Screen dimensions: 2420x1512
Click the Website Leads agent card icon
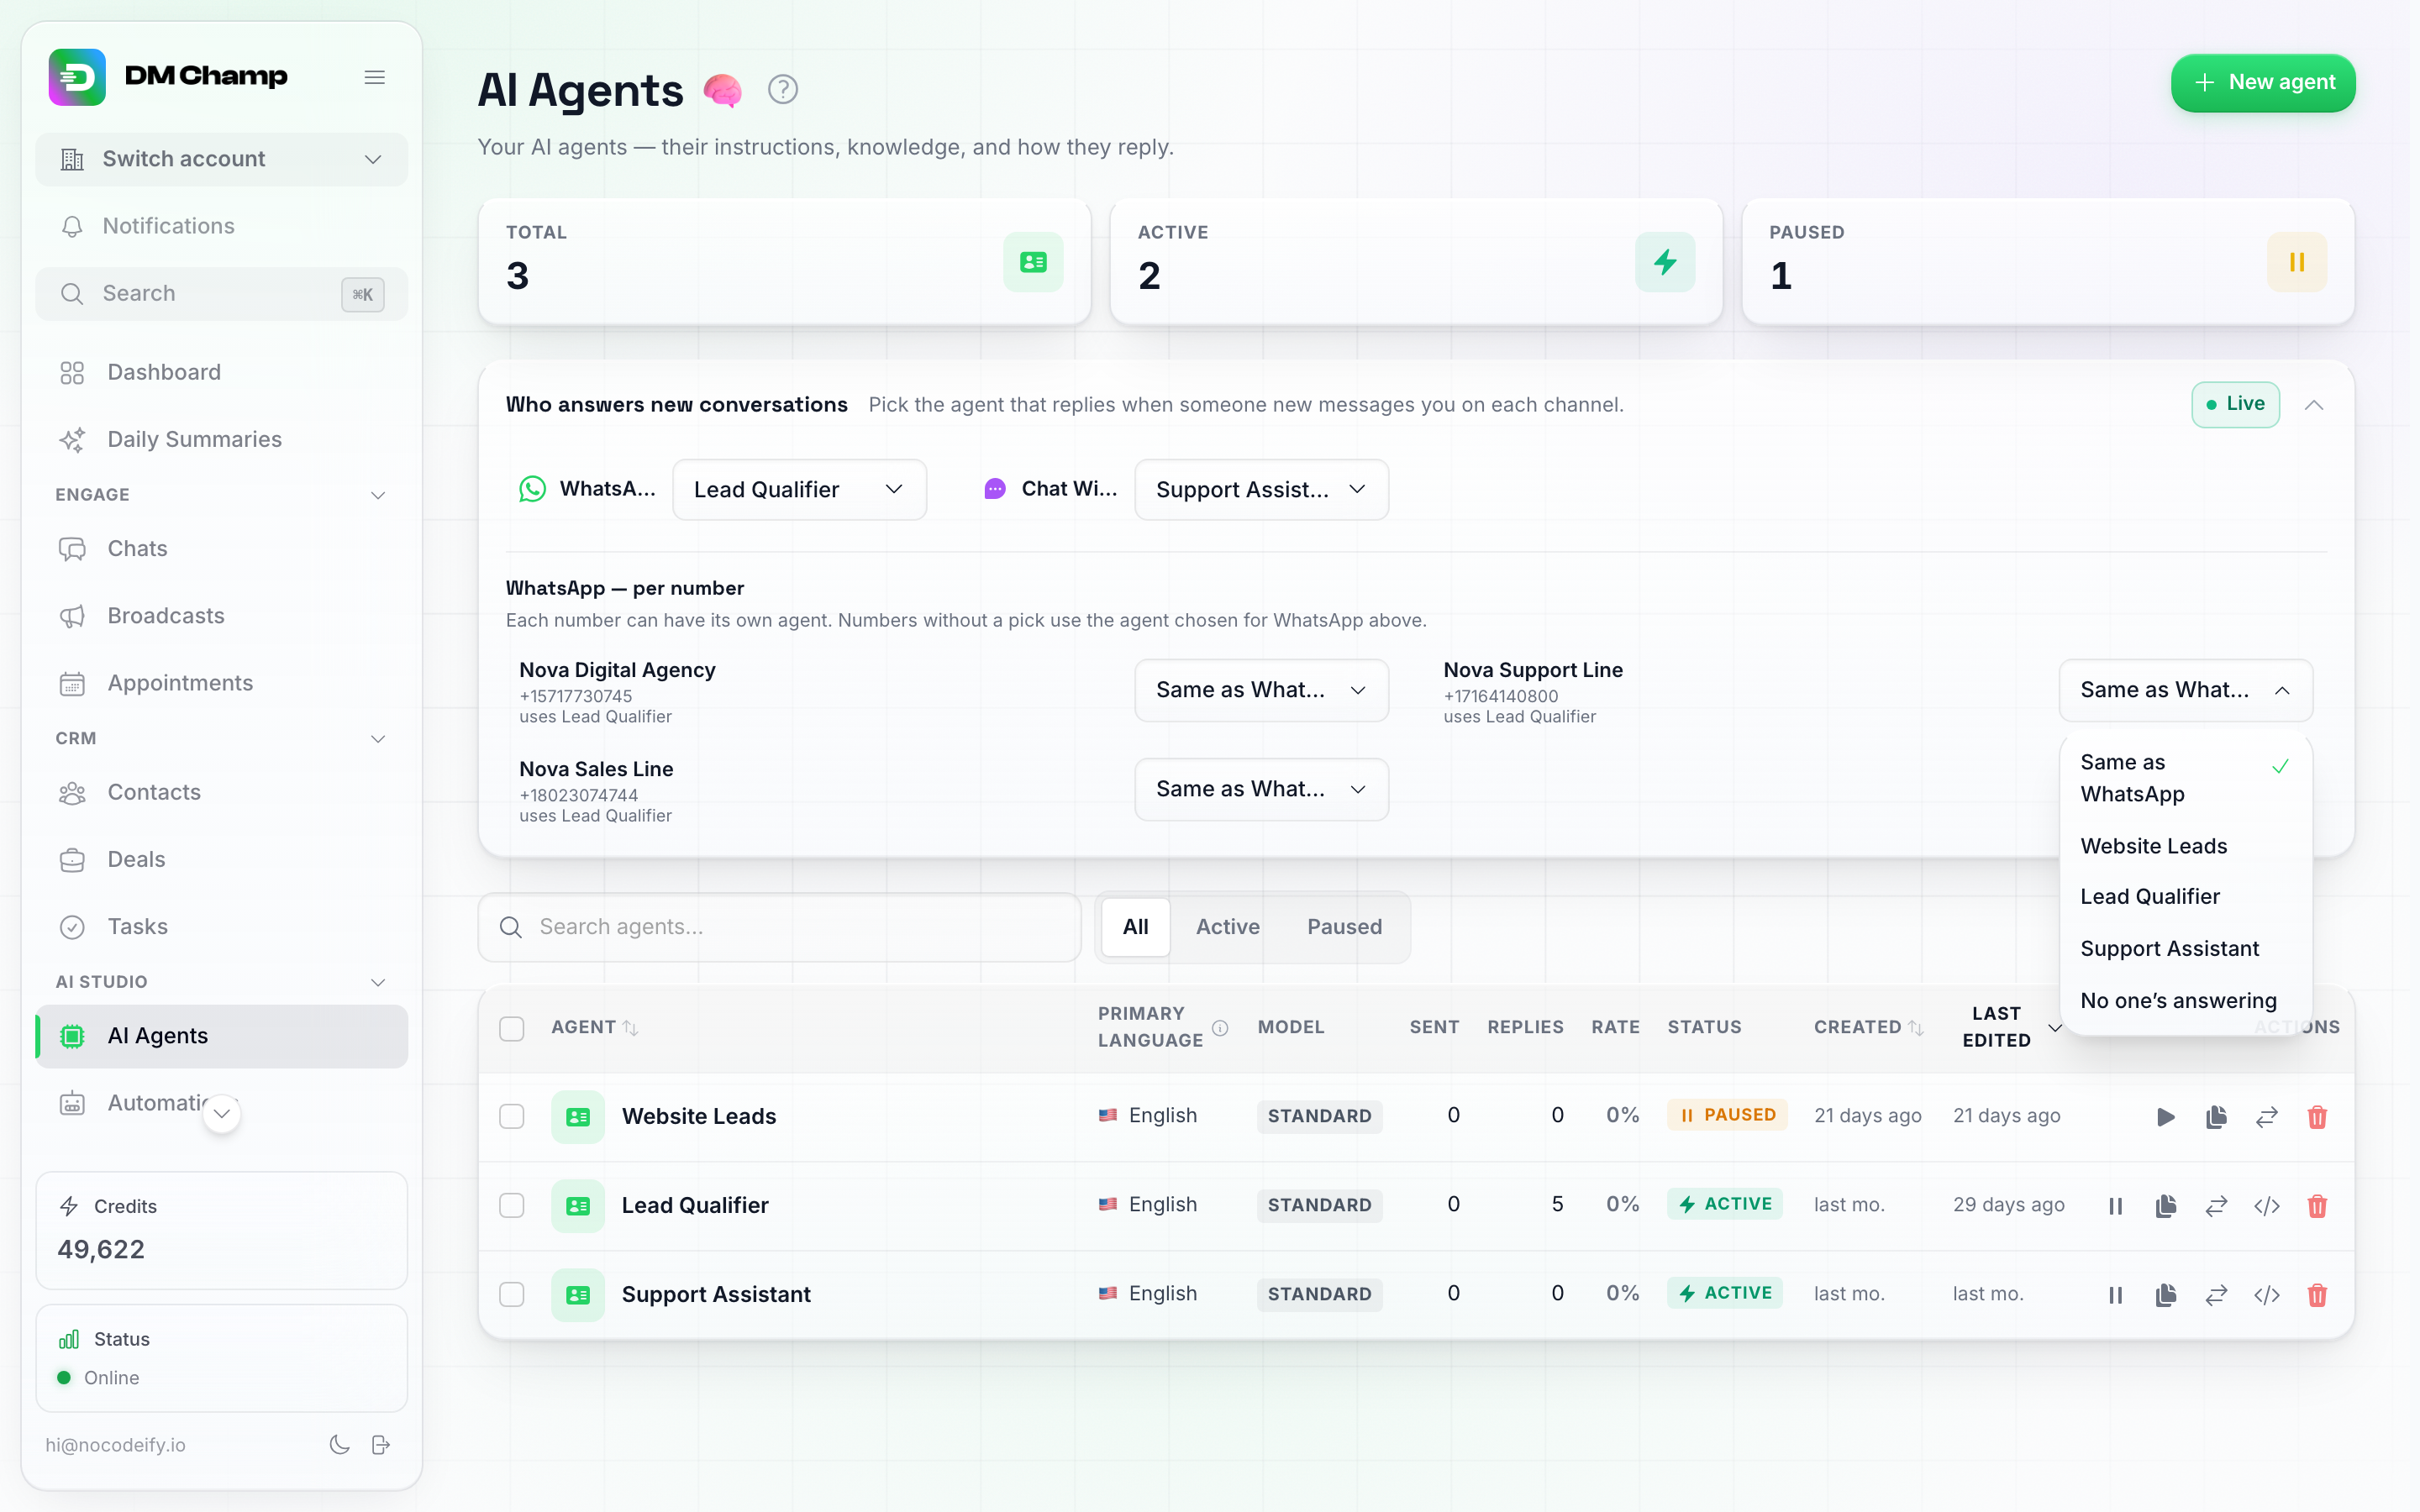tap(577, 1117)
